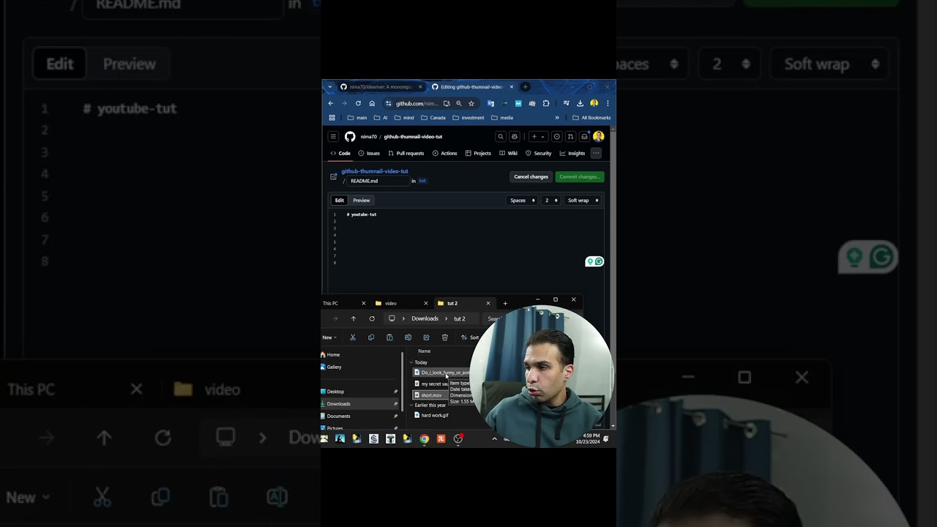Open the plus create-new dropdown in GitHub header
Image resolution: width=937 pixels, height=527 pixels.
click(537, 136)
